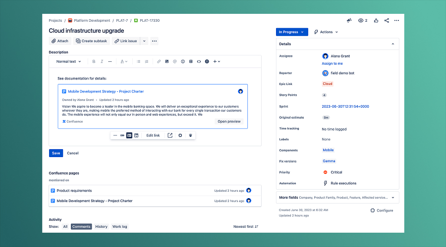The image size is (446, 247).
Task: Click the Mobile component
Action: pyautogui.click(x=328, y=150)
